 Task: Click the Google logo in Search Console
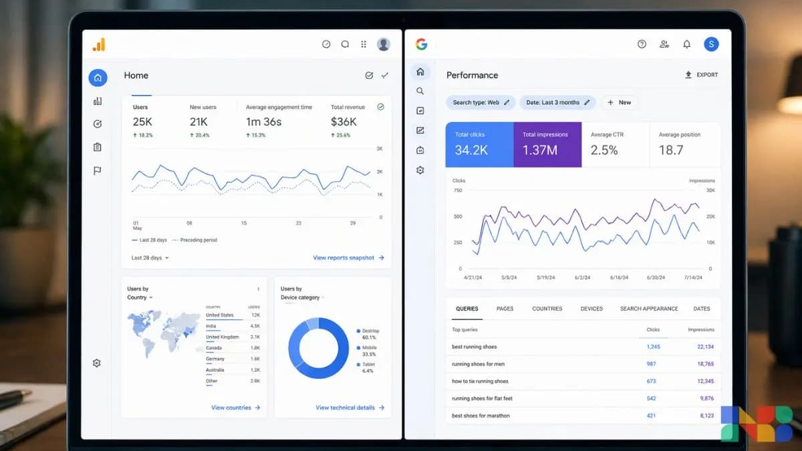[x=421, y=44]
